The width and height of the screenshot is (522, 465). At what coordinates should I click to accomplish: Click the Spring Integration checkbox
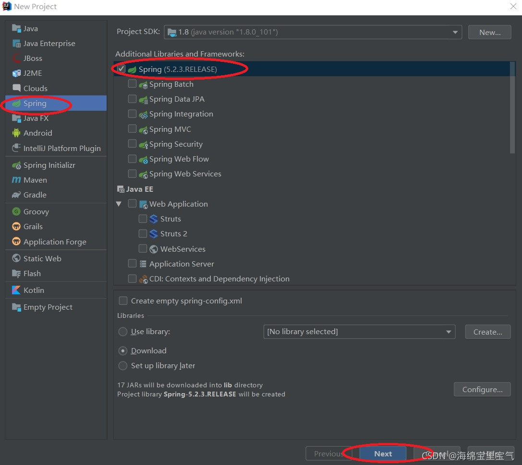(x=132, y=114)
